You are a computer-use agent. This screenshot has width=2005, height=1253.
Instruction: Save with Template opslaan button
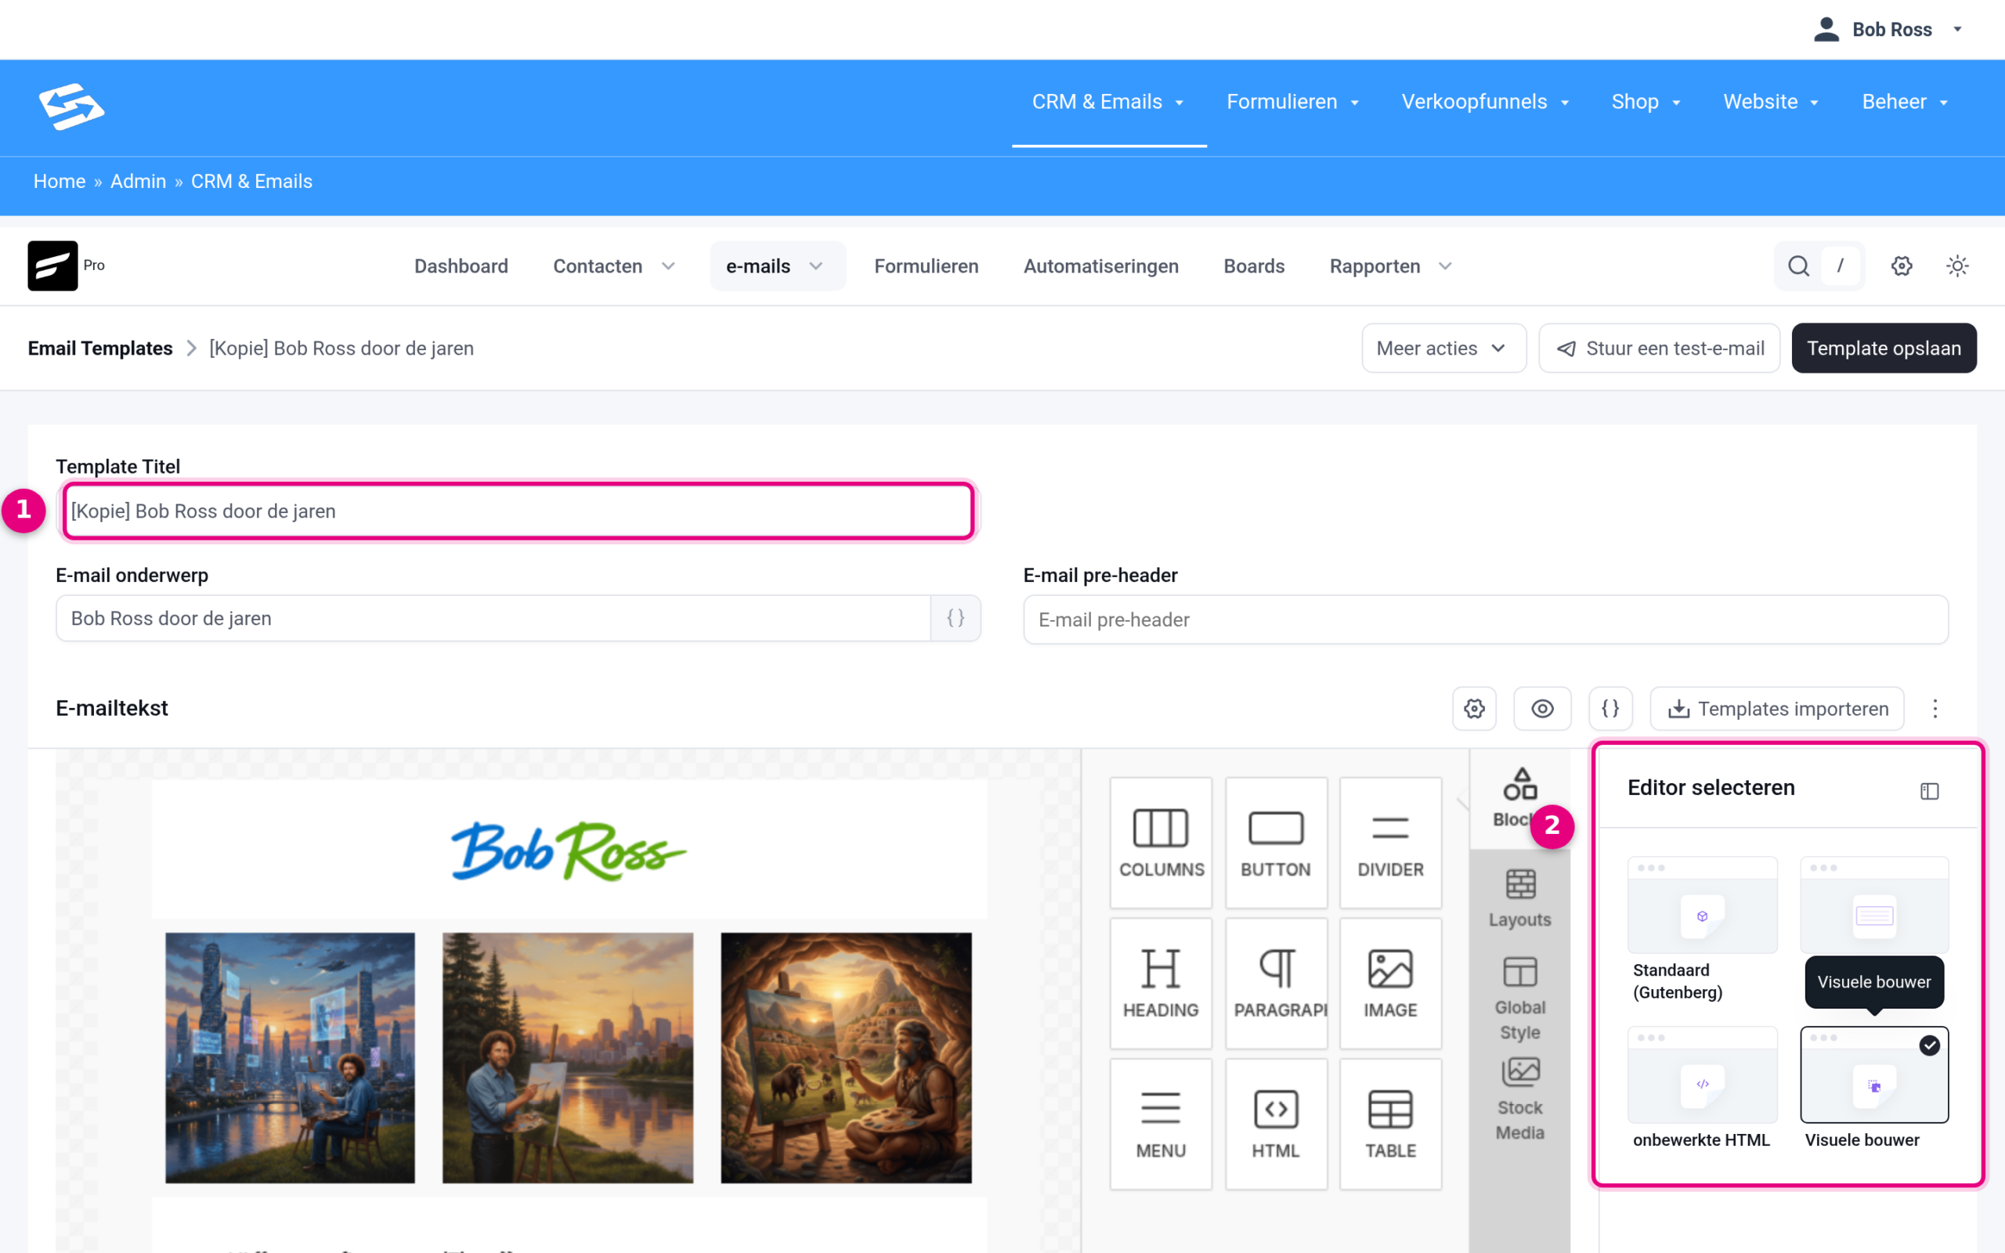[x=1883, y=348]
